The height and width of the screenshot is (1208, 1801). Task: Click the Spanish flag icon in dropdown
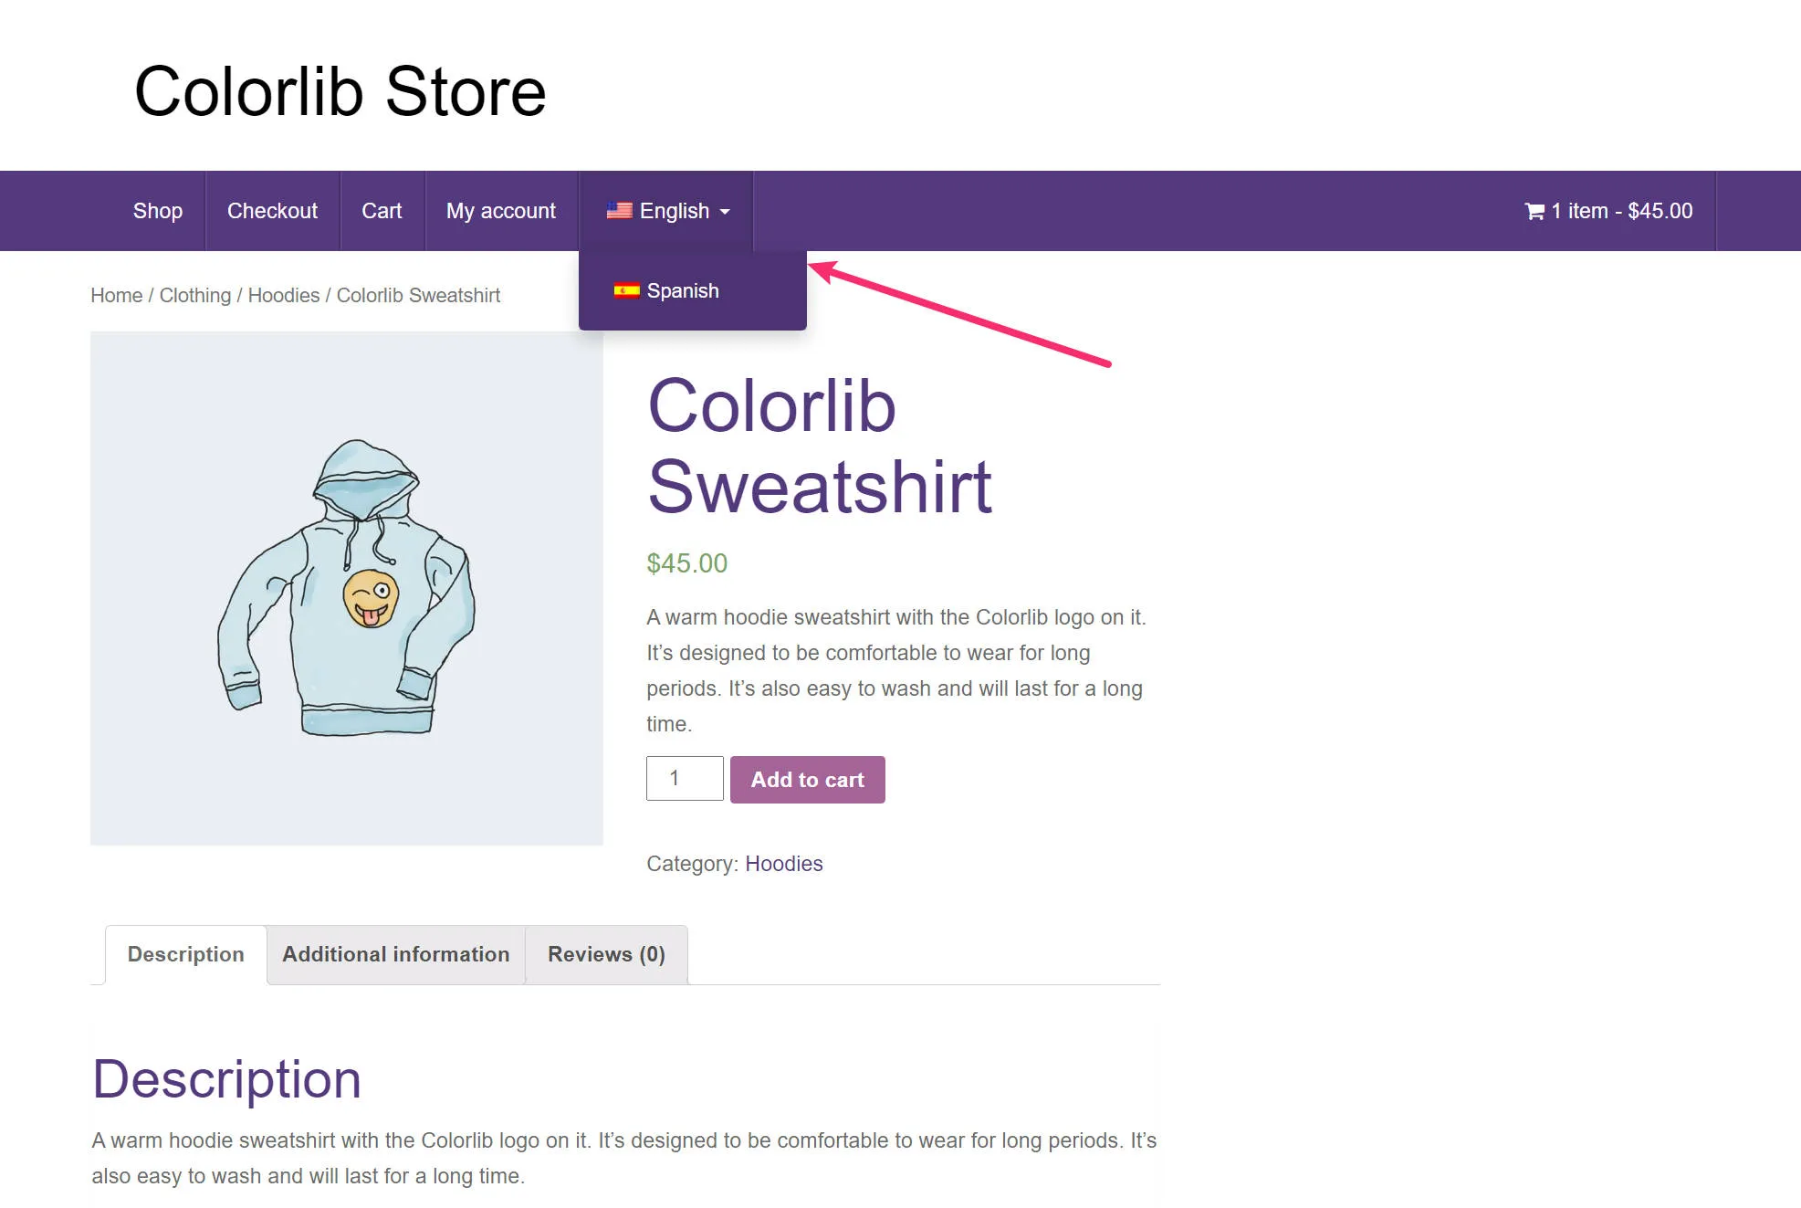(626, 291)
